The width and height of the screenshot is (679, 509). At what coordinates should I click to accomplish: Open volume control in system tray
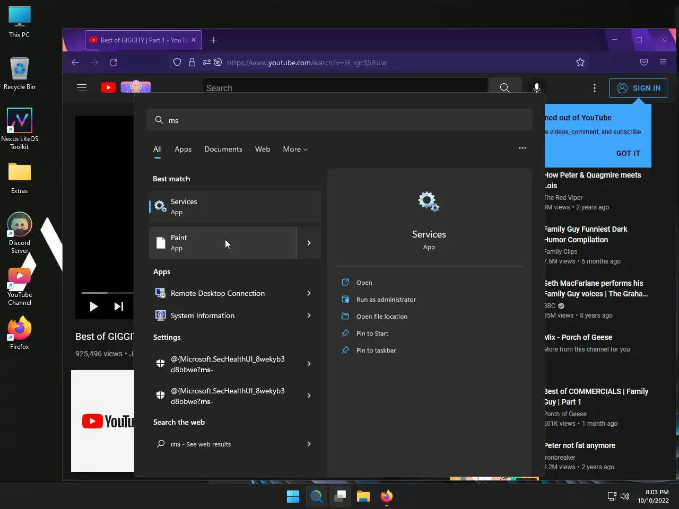coord(625,496)
